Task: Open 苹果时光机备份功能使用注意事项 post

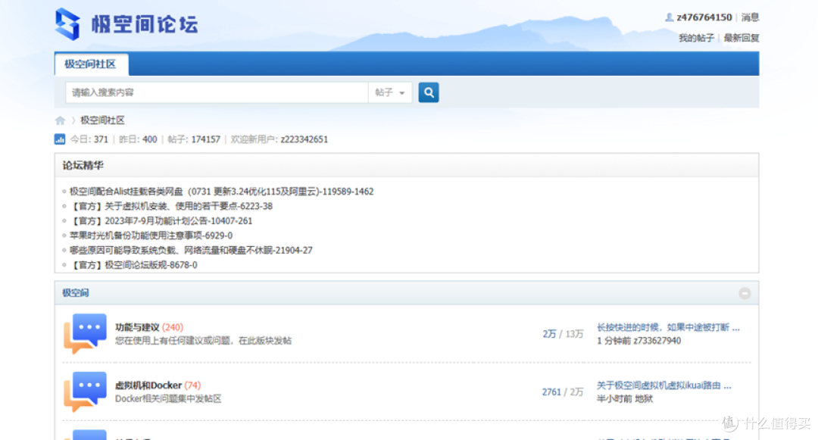Action: coord(151,235)
